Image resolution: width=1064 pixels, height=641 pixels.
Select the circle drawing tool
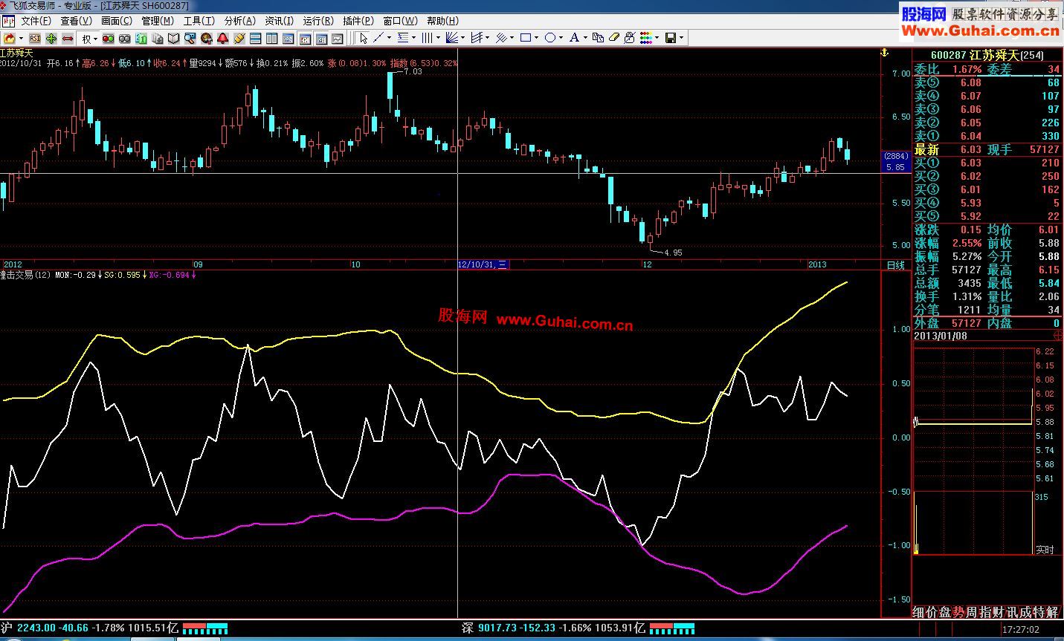tap(549, 38)
